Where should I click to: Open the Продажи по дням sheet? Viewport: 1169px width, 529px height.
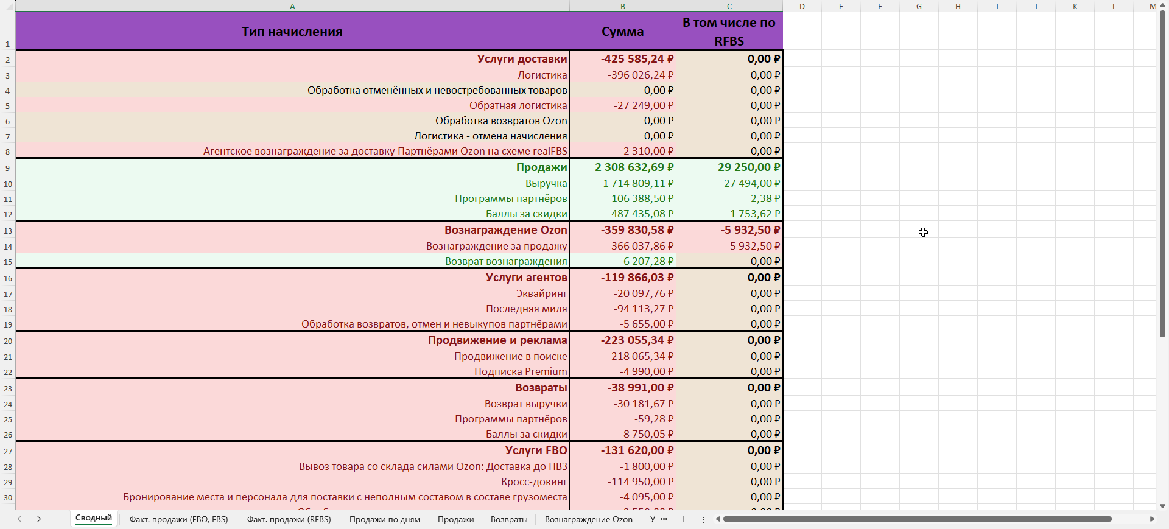pos(384,519)
